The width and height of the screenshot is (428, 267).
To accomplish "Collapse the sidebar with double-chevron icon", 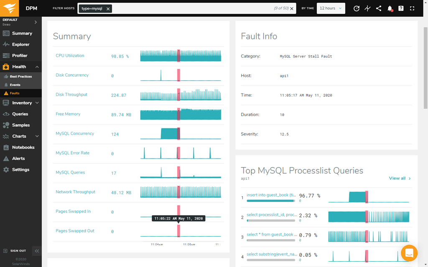I will [x=37, y=251].
